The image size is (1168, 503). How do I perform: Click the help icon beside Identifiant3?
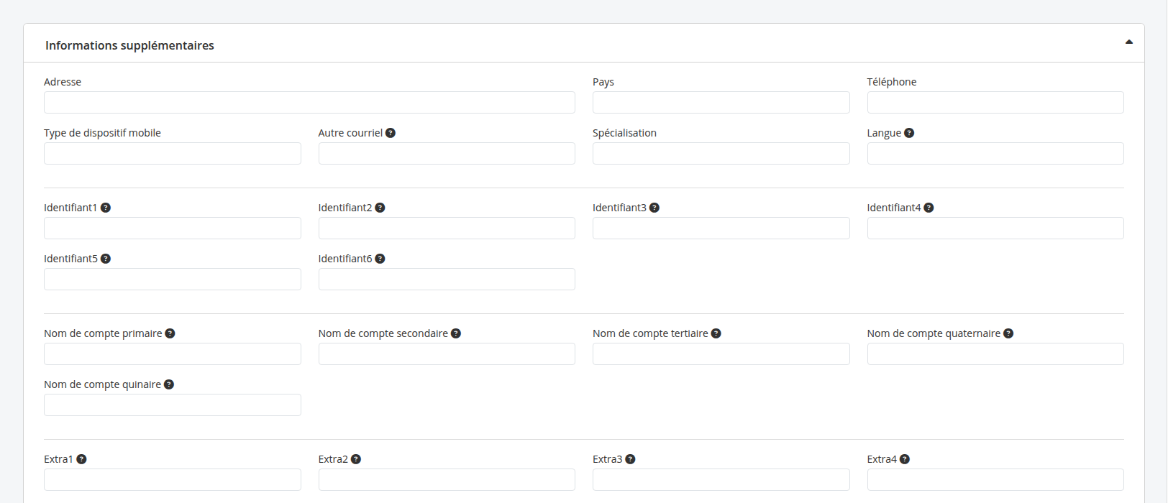654,208
